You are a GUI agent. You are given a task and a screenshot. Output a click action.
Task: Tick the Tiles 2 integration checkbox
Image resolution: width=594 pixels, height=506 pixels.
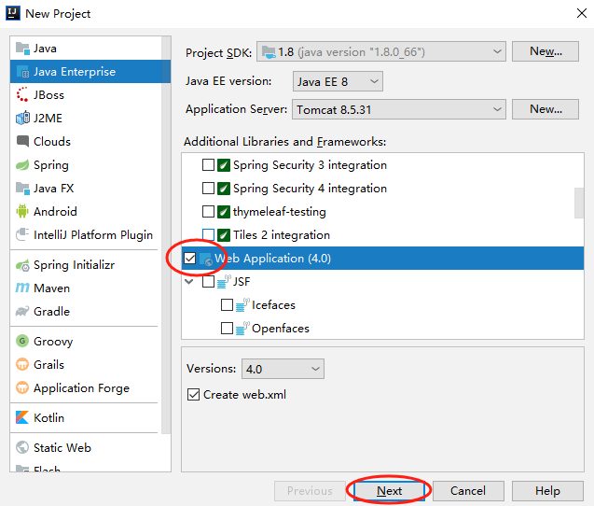click(208, 235)
